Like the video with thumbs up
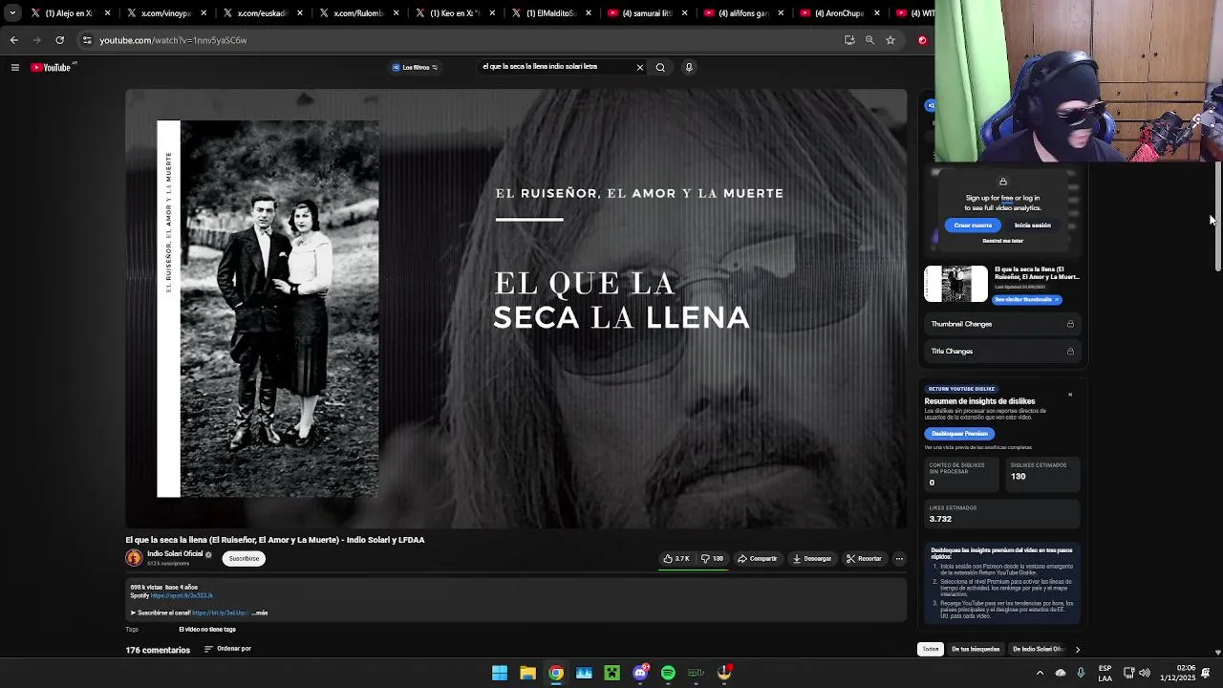The height and width of the screenshot is (688, 1223). click(x=676, y=558)
